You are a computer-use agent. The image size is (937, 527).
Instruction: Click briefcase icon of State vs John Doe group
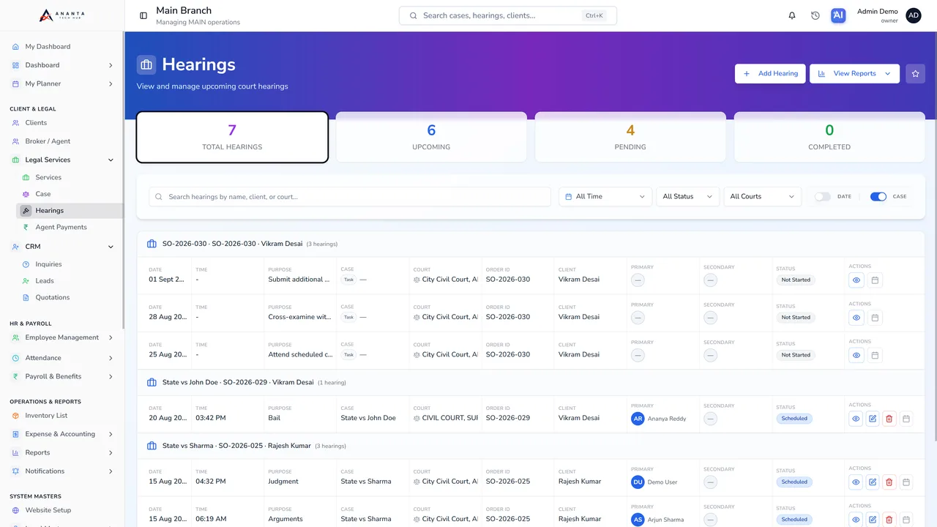point(152,382)
